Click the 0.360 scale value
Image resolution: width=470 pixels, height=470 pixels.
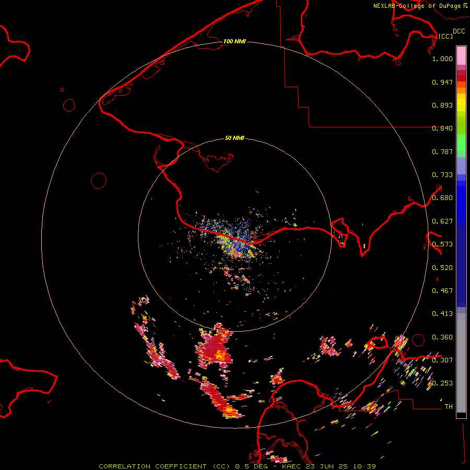point(442,337)
